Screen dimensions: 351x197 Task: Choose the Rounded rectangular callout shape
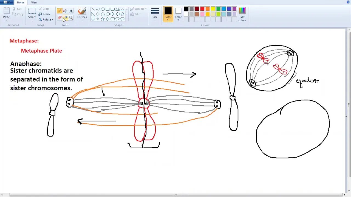click(x=113, y=19)
